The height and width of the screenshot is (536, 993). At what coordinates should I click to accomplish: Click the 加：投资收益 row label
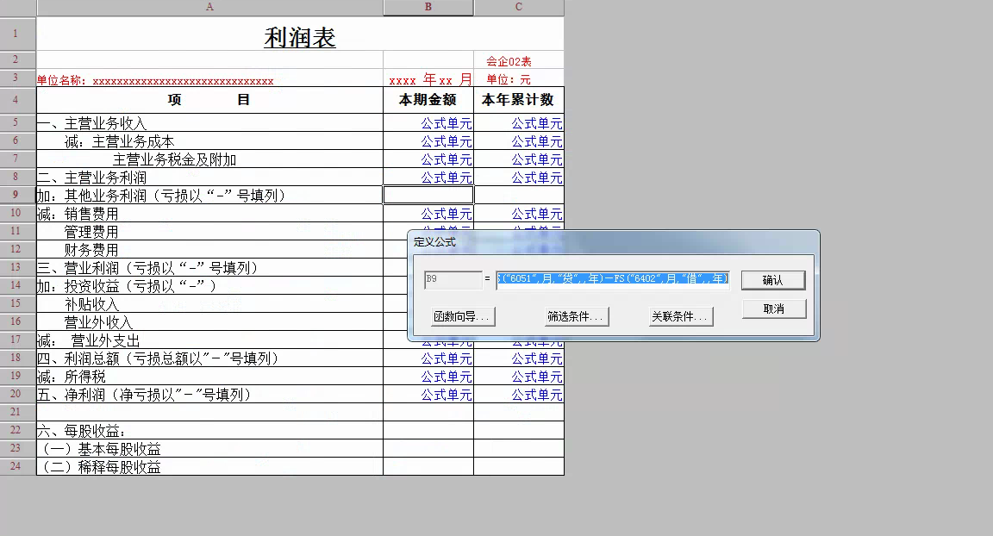point(209,286)
